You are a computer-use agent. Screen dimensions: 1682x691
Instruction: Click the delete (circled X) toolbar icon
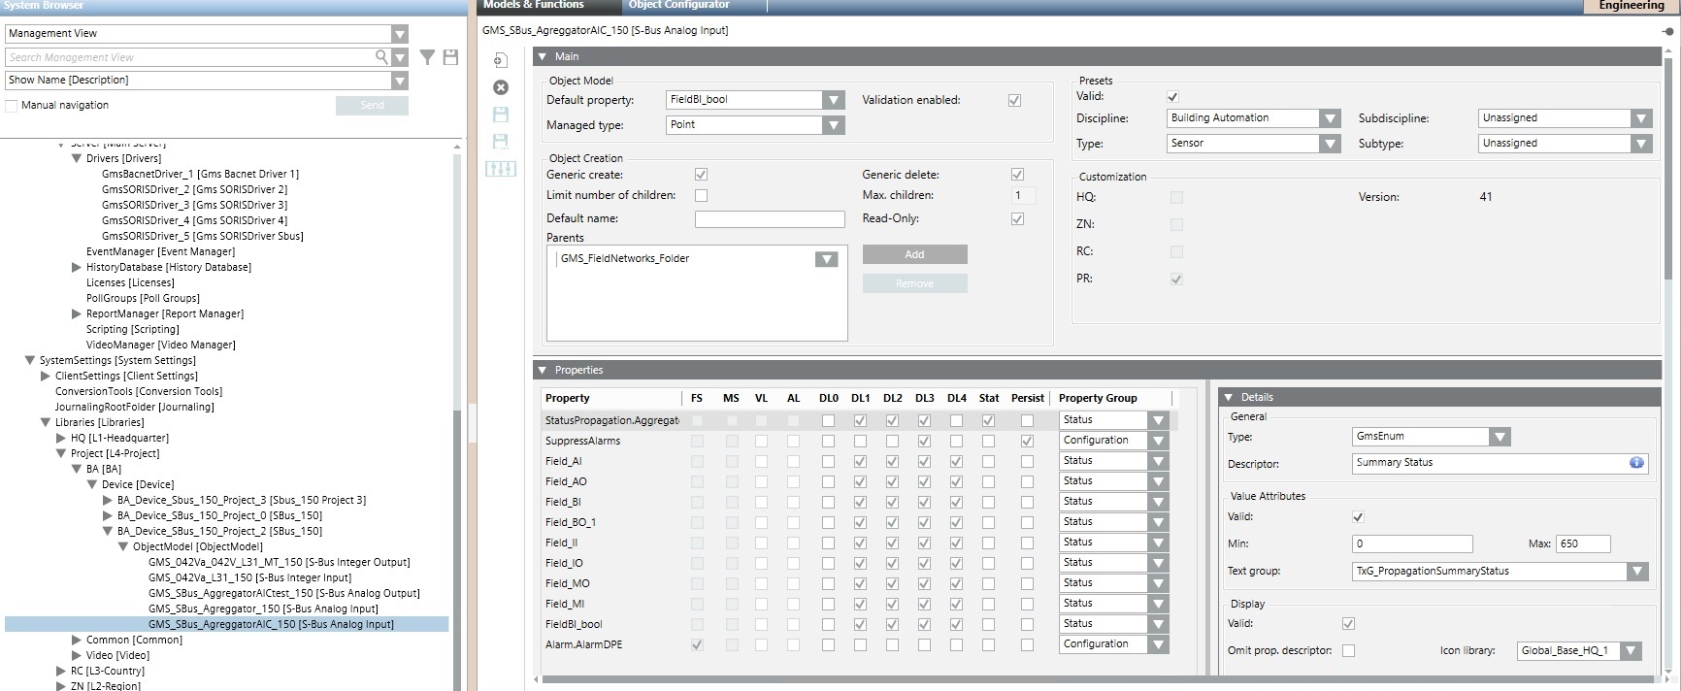click(501, 87)
